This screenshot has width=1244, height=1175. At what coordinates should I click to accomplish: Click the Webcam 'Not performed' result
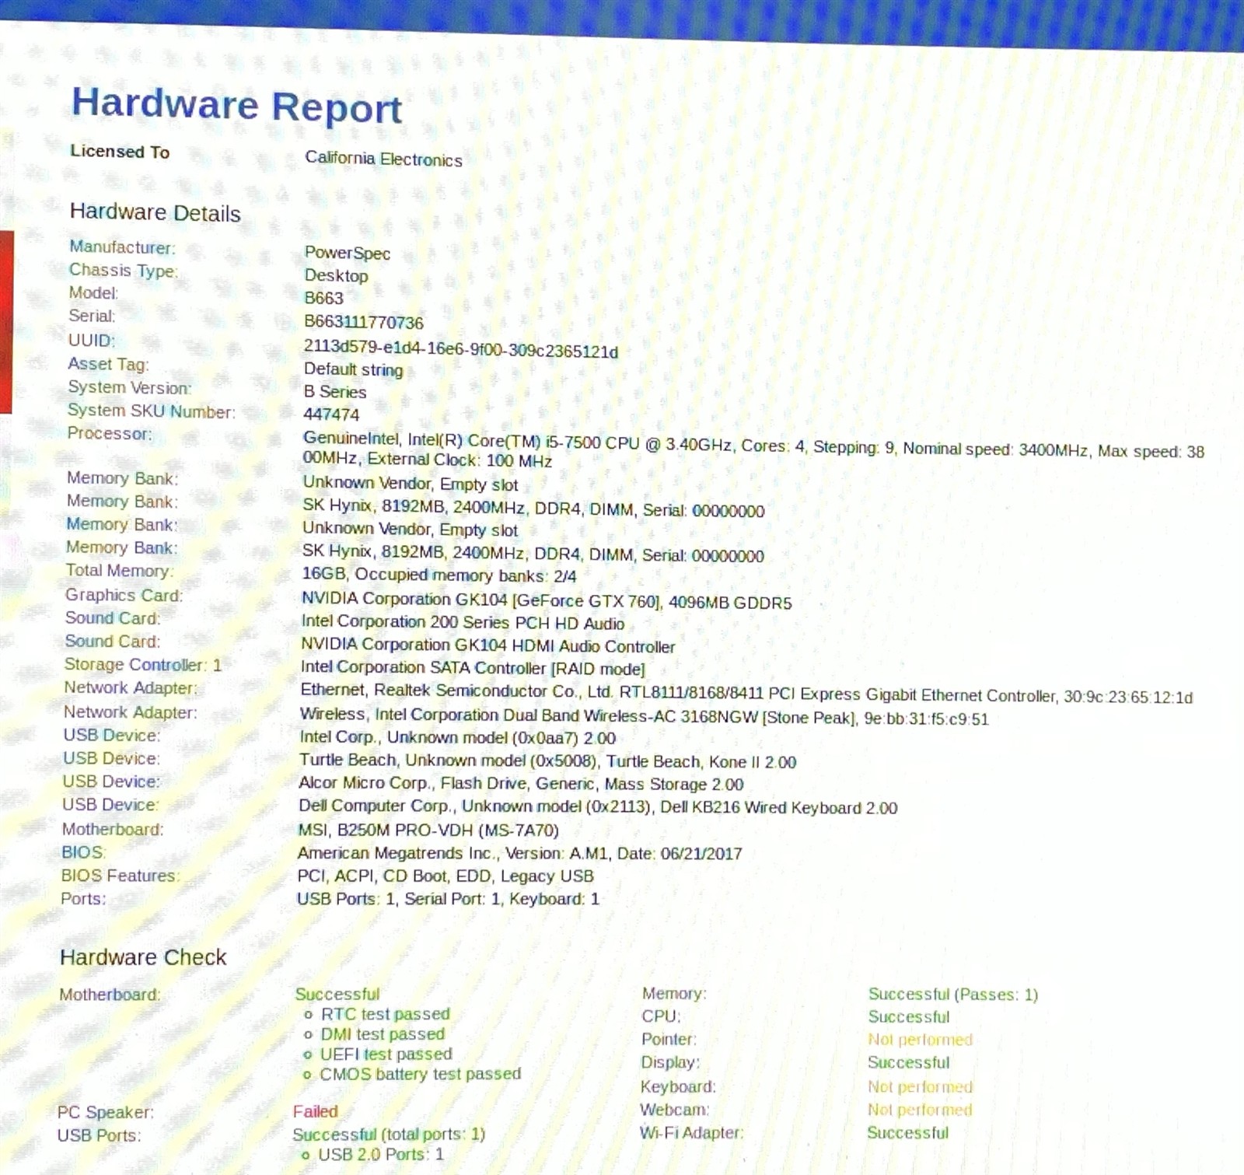[920, 1110]
